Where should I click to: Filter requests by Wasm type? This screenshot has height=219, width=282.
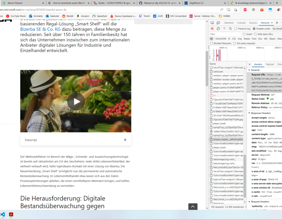272,39
